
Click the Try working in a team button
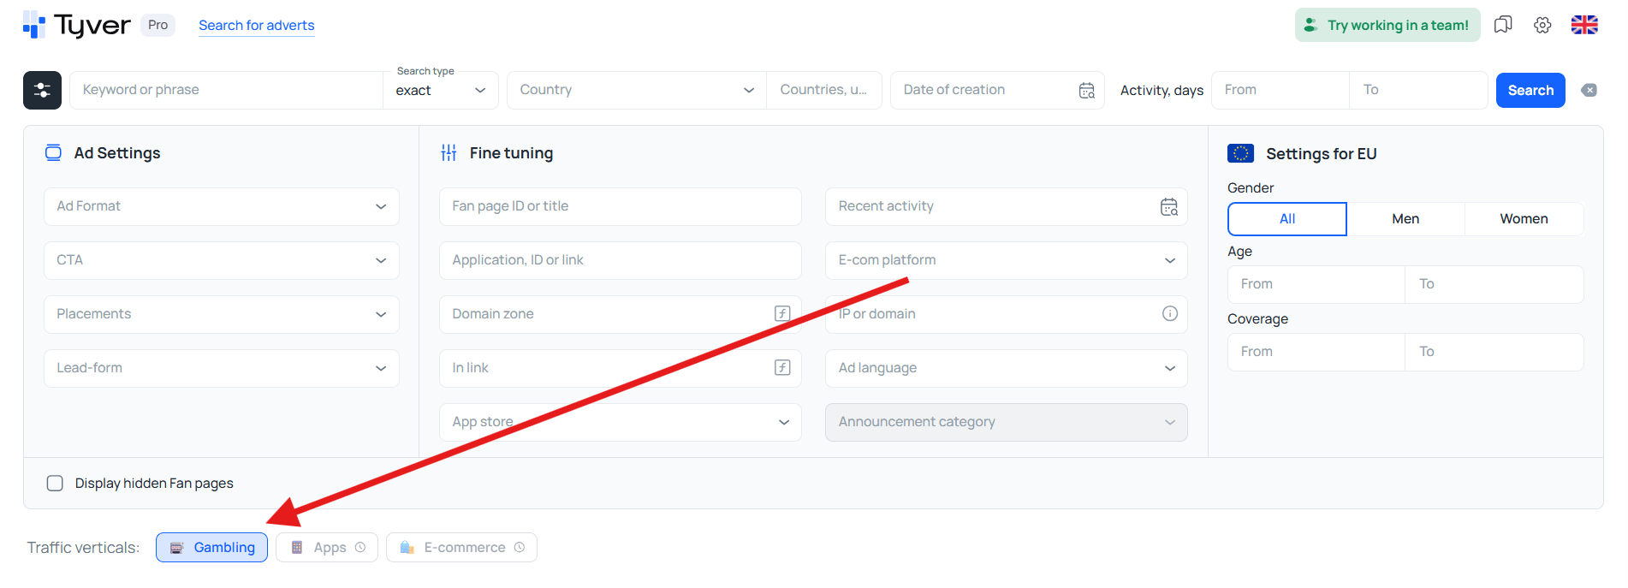(1387, 25)
